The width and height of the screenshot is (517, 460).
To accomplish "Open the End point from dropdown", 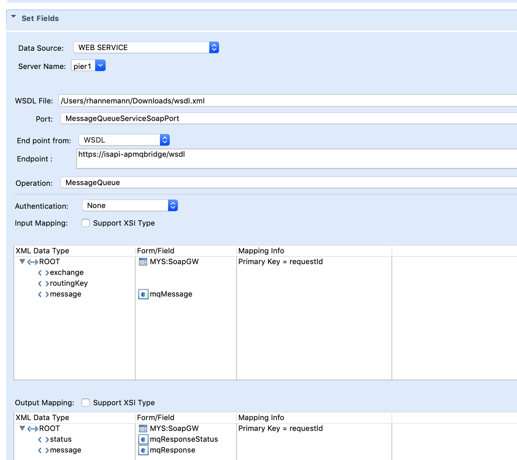I will [x=165, y=140].
